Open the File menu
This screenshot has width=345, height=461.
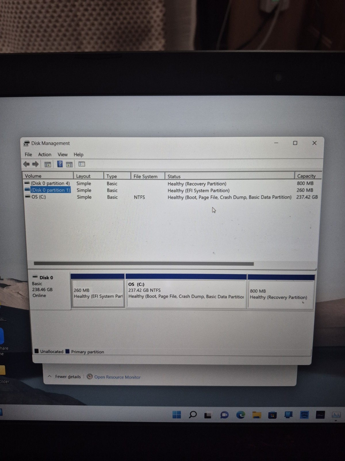pos(28,154)
